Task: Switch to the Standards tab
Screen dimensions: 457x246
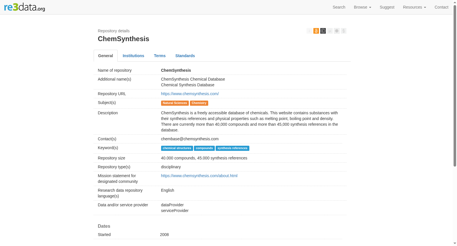Action: pos(185,56)
